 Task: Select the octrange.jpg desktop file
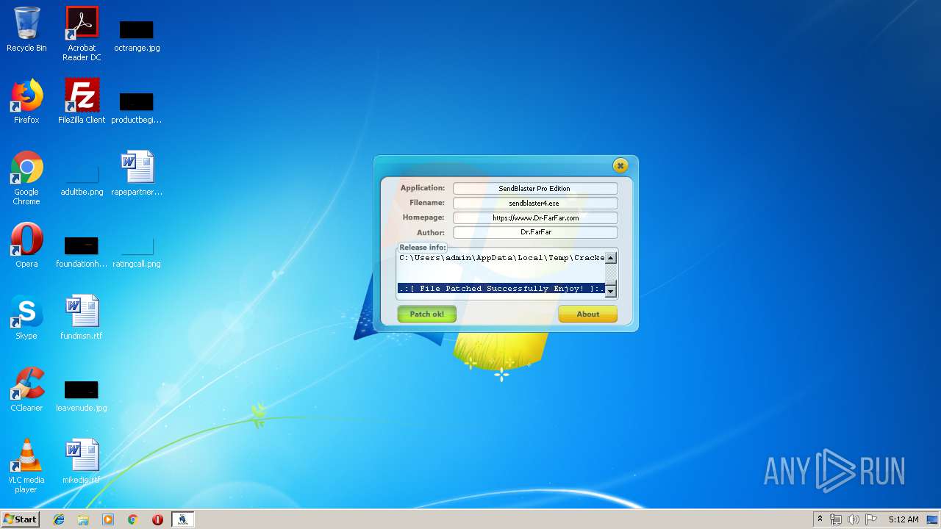pos(137,35)
